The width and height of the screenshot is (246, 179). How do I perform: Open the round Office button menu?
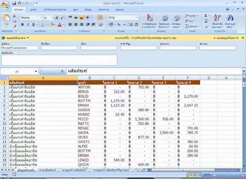pyautogui.click(x=5, y=5)
